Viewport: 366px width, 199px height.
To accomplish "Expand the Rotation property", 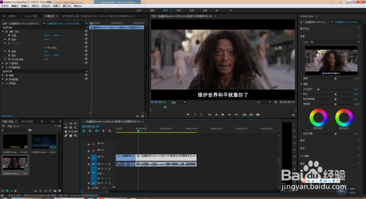I will click(x=5, y=51).
